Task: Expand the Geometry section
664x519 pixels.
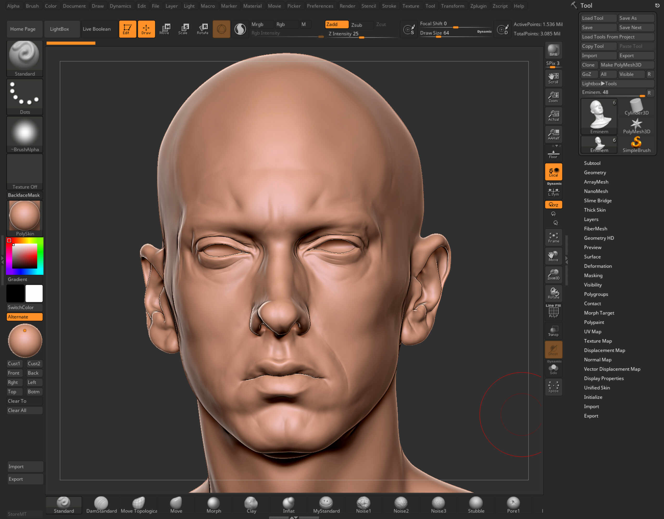Action: click(x=595, y=172)
